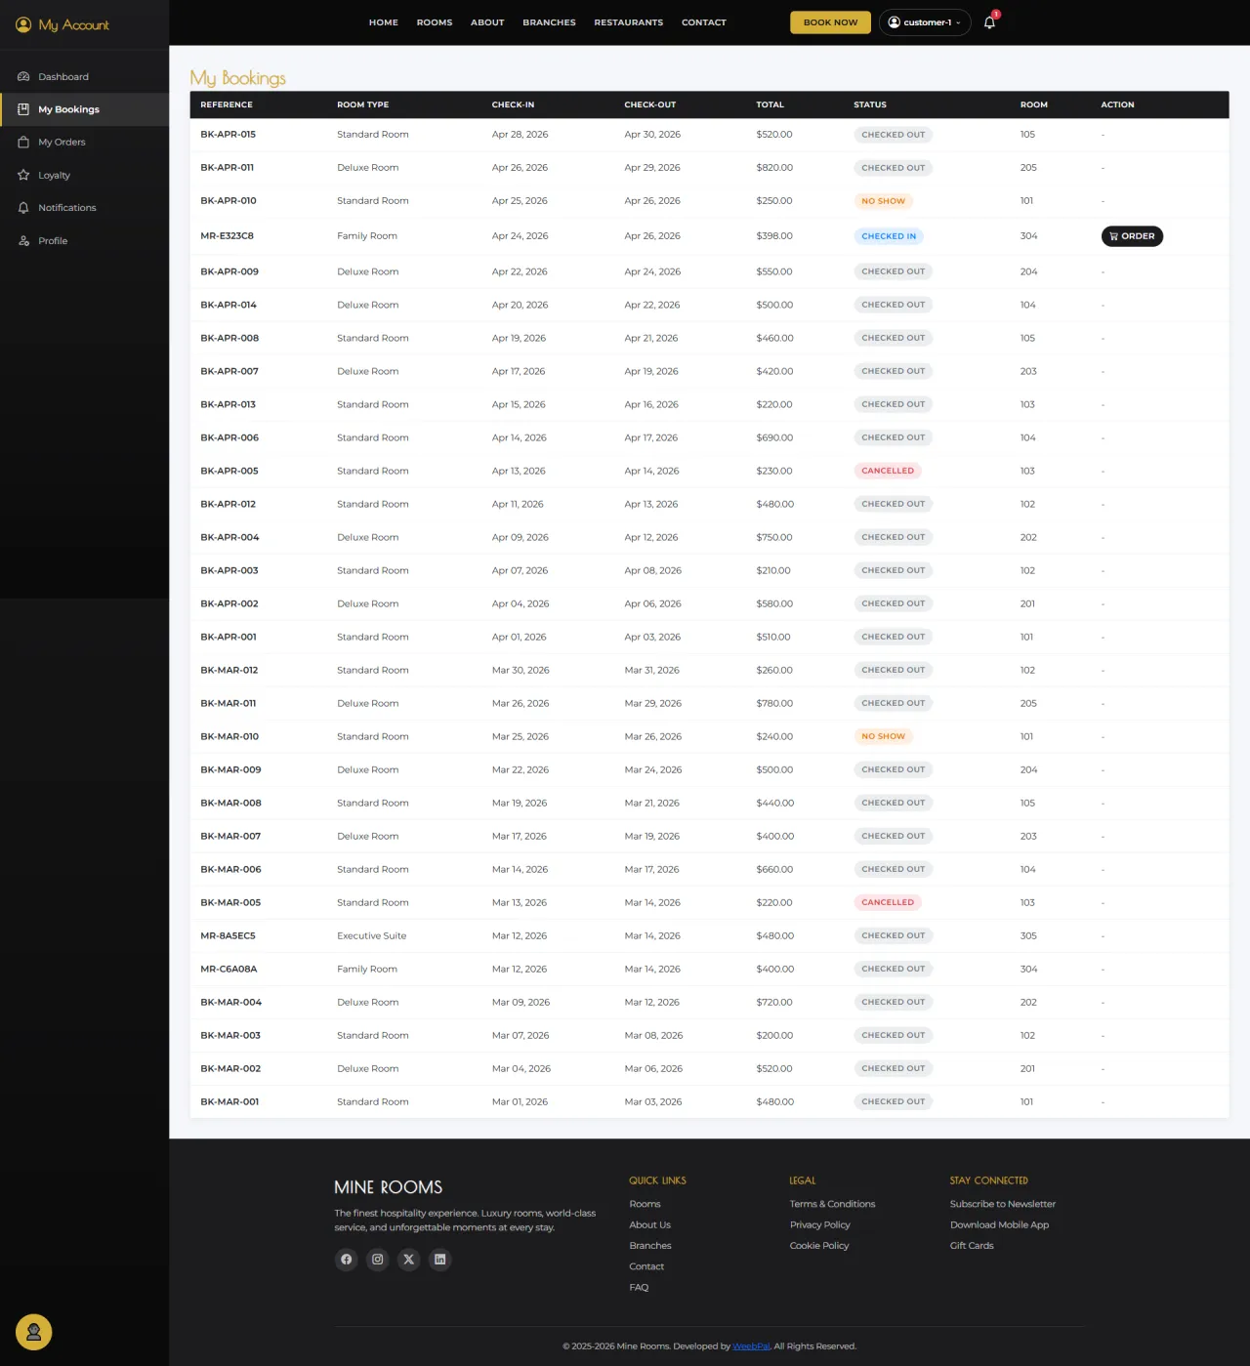This screenshot has height=1366, width=1250.
Task: Click check-in Apr 01, 2026 cell
Action: (519, 637)
